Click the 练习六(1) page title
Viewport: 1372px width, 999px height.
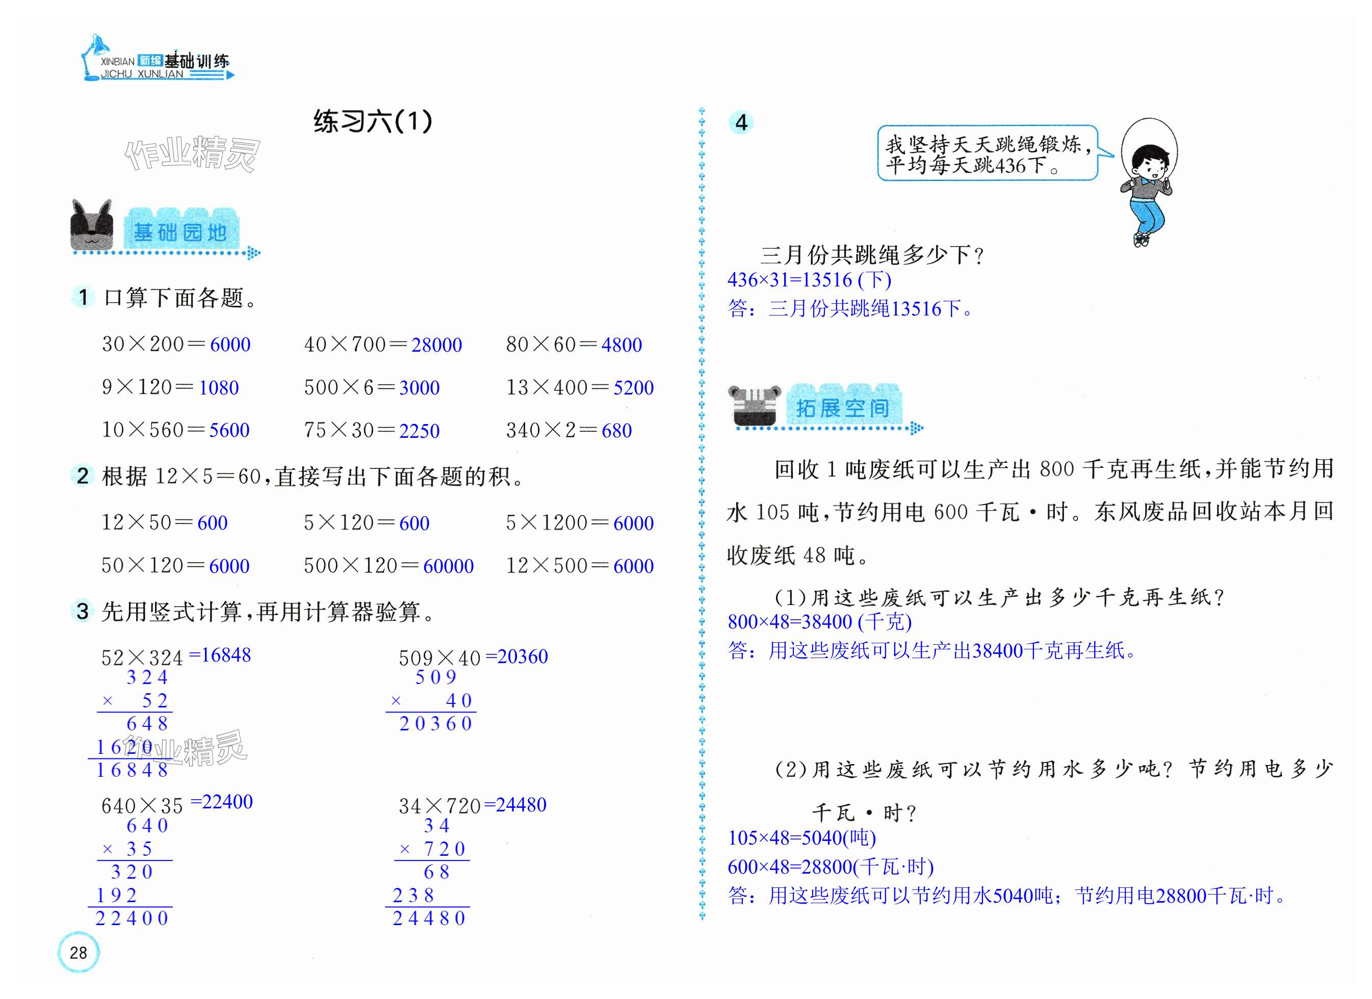373,121
